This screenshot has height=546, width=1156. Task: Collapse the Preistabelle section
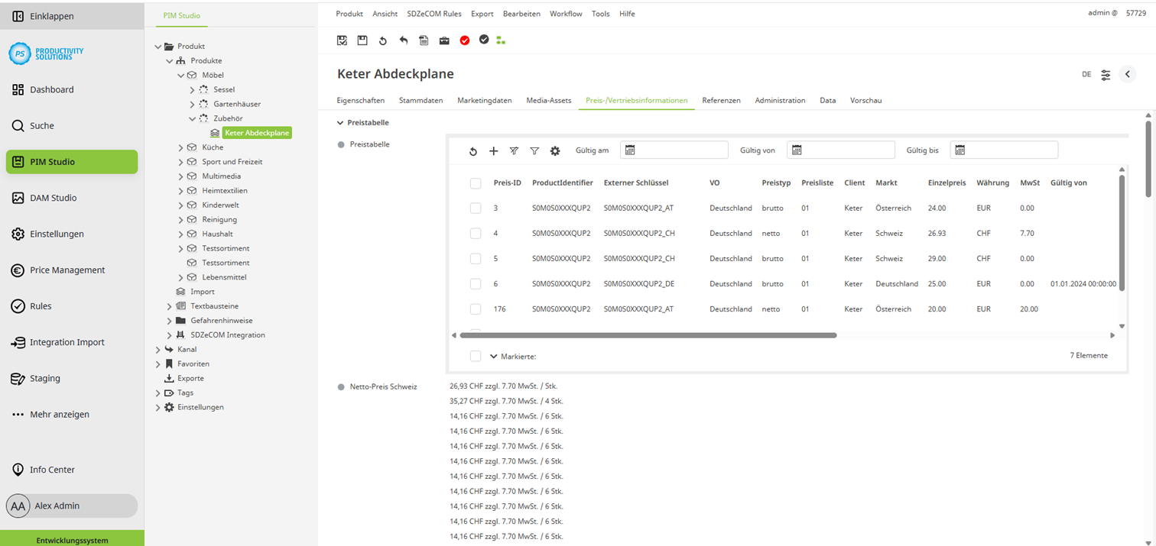[339, 122]
